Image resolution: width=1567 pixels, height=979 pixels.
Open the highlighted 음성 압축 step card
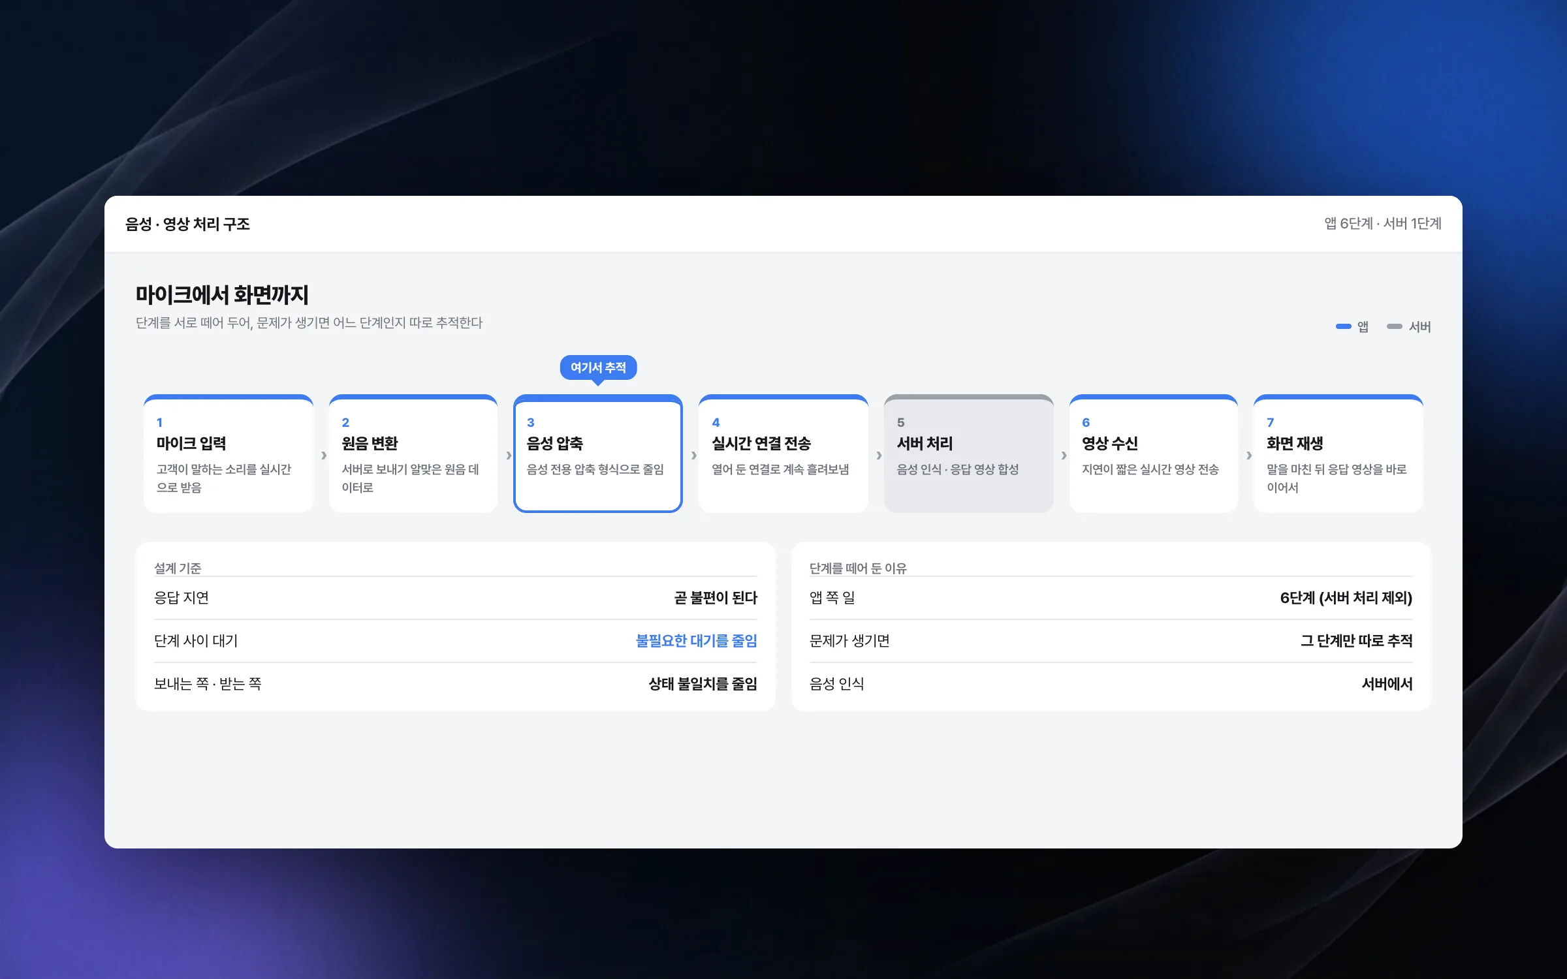(x=598, y=454)
